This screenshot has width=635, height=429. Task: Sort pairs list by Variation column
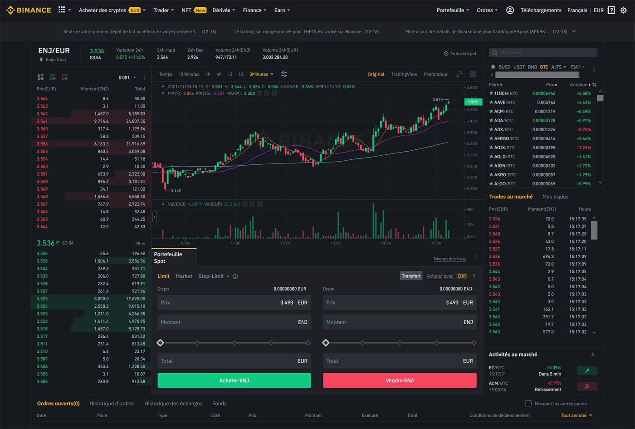tap(580, 84)
